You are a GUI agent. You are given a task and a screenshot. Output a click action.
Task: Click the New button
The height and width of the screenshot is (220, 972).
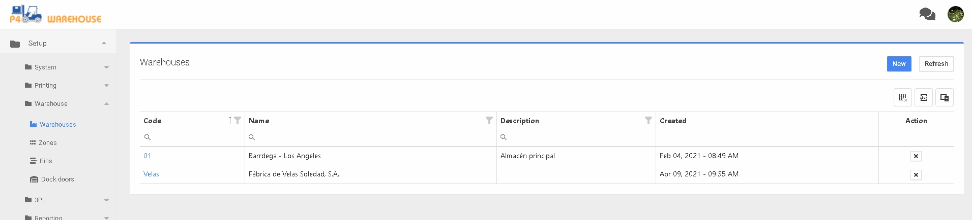click(899, 64)
